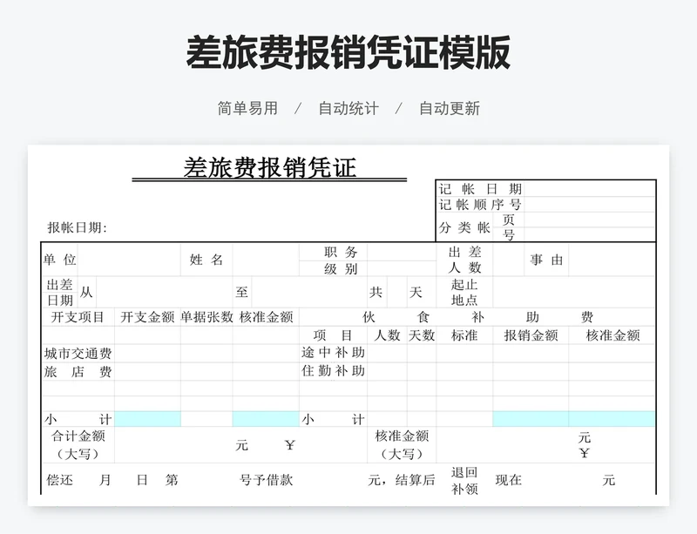This screenshot has height=534, width=697.
Task: Select the form heading 差旅费报销凭证
Action: click(x=270, y=167)
